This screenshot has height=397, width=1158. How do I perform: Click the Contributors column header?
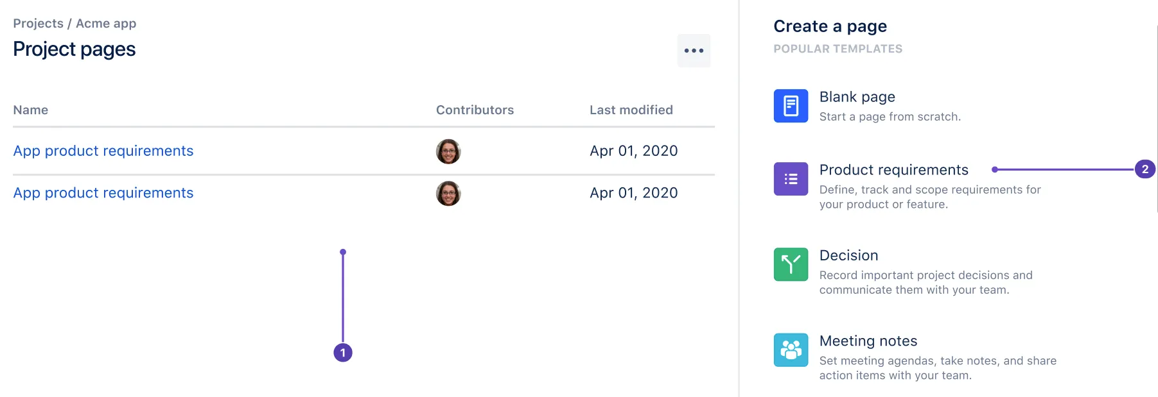point(475,110)
